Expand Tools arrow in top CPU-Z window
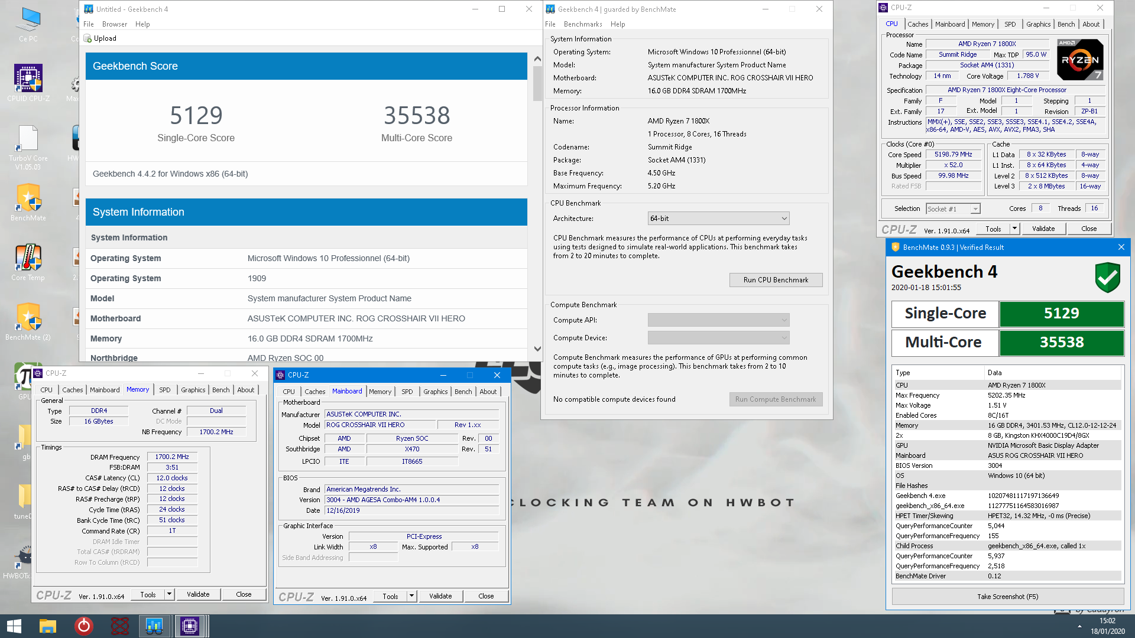1135x638 pixels. point(1014,229)
